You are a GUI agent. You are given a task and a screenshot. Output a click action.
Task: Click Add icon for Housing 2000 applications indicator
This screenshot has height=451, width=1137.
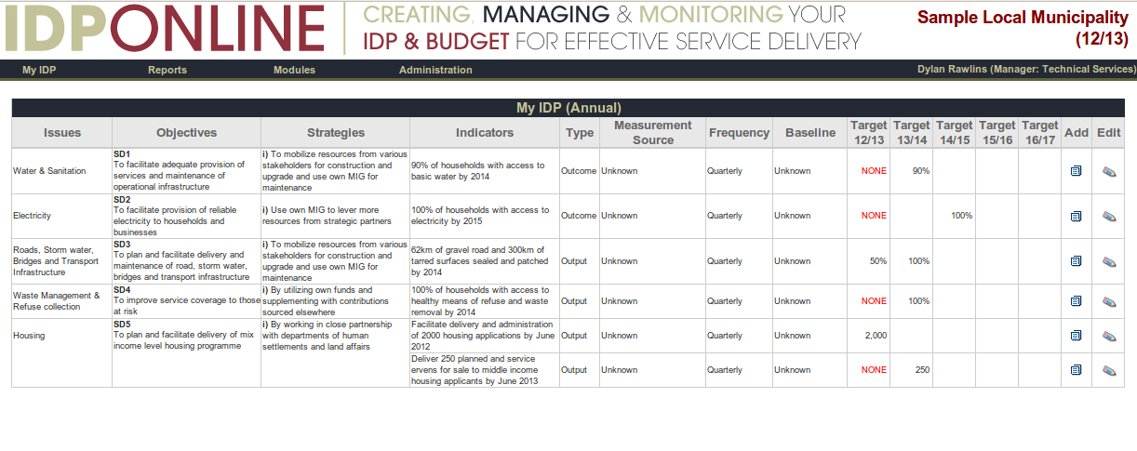pyautogui.click(x=1076, y=336)
